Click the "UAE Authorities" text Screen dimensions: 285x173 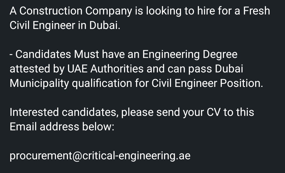pyautogui.click(x=106, y=69)
